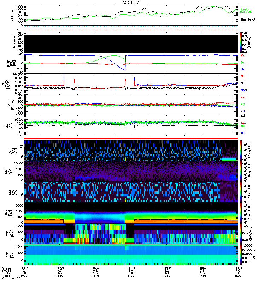Viewport: 265px width, 283px height.
Task: Select the black Te parallel legend label
Action: (x=243, y=116)
